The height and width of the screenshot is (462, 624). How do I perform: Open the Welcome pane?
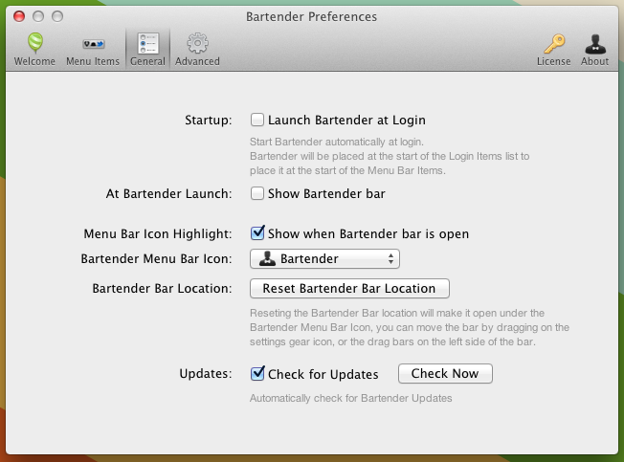[34, 50]
